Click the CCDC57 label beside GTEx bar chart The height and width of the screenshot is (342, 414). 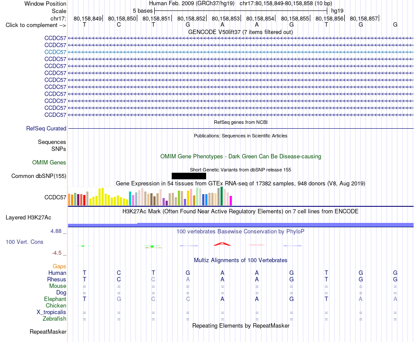pyautogui.click(x=55, y=198)
